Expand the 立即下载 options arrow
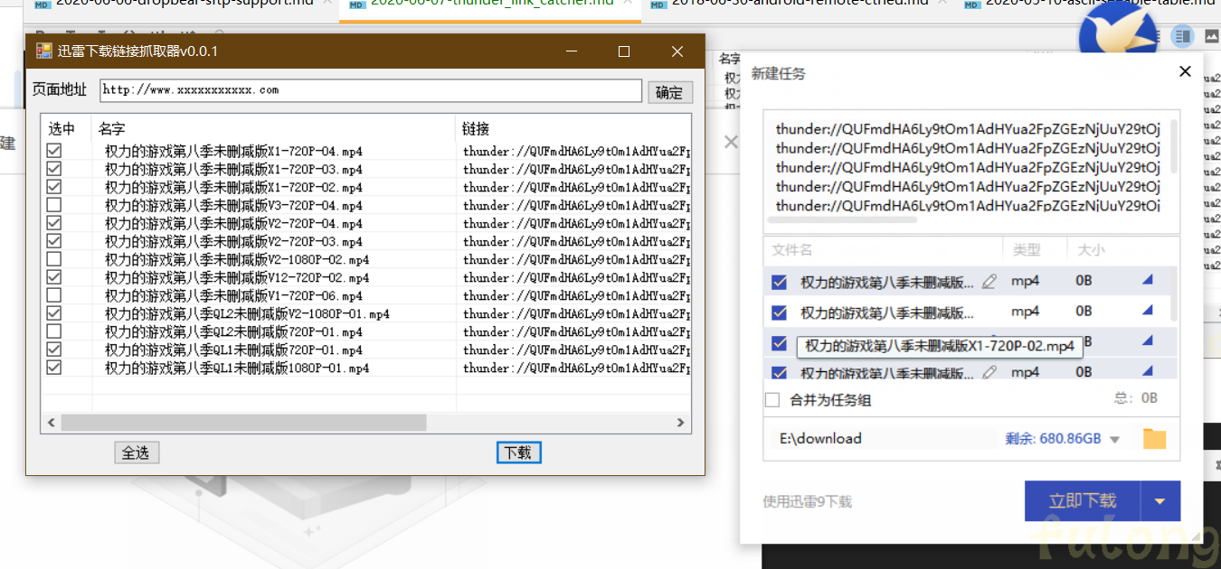This screenshot has height=569, width=1221. pyautogui.click(x=1161, y=501)
